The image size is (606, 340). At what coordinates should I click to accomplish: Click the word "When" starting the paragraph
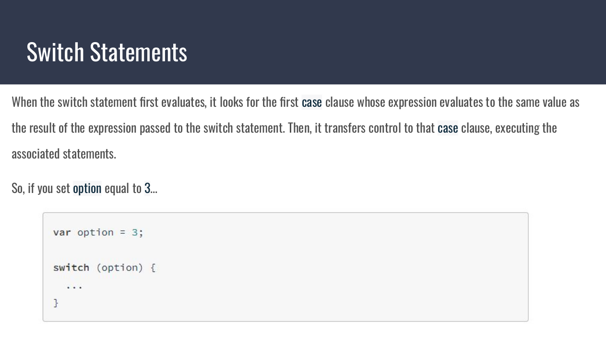point(24,102)
